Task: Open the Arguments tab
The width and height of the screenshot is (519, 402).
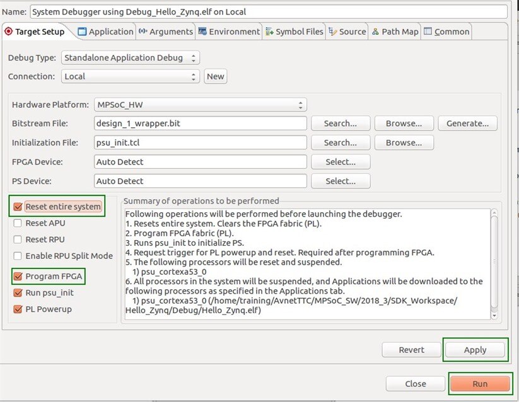Action: (x=165, y=32)
